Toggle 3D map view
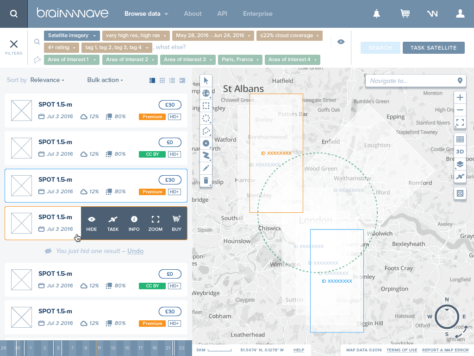Viewport: 474px width, 356px height. (x=460, y=152)
